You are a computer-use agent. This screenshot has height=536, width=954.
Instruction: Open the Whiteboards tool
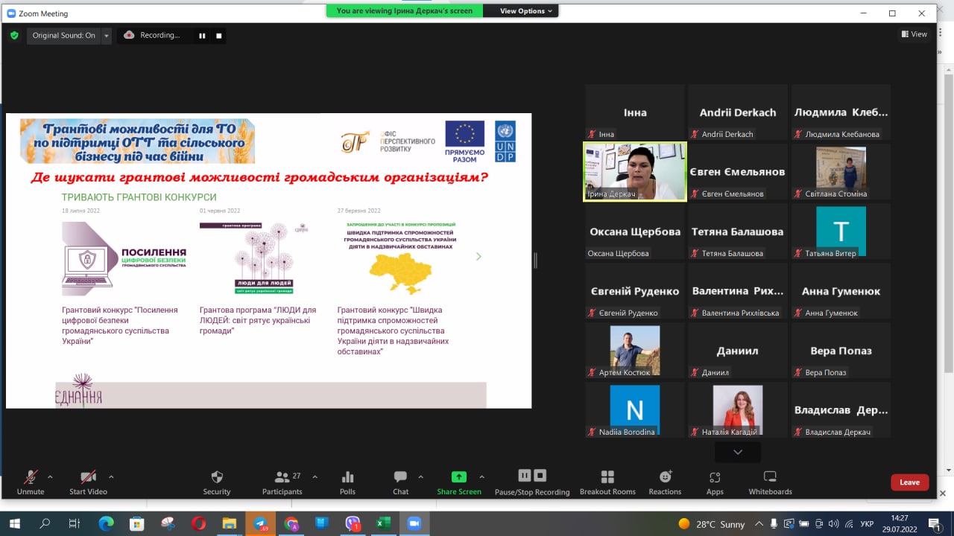(x=770, y=482)
